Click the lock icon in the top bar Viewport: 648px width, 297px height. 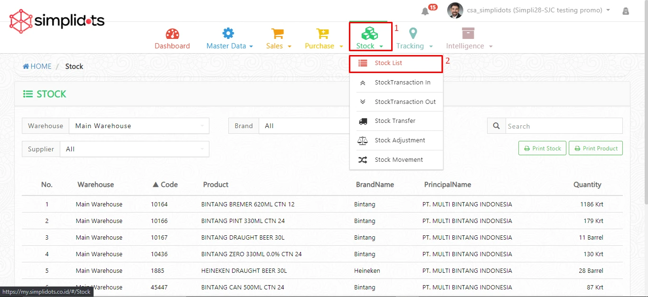pyautogui.click(x=626, y=10)
